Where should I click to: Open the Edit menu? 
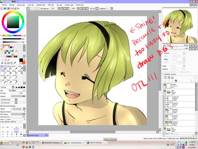(12, 5)
